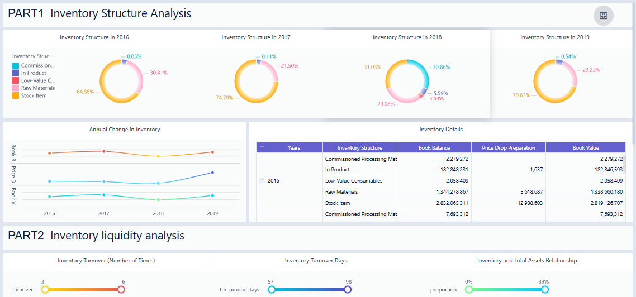Viewport: 636px width, 297px height.
Task: Collapse all rows via the Years header minus
Action: coord(262,147)
